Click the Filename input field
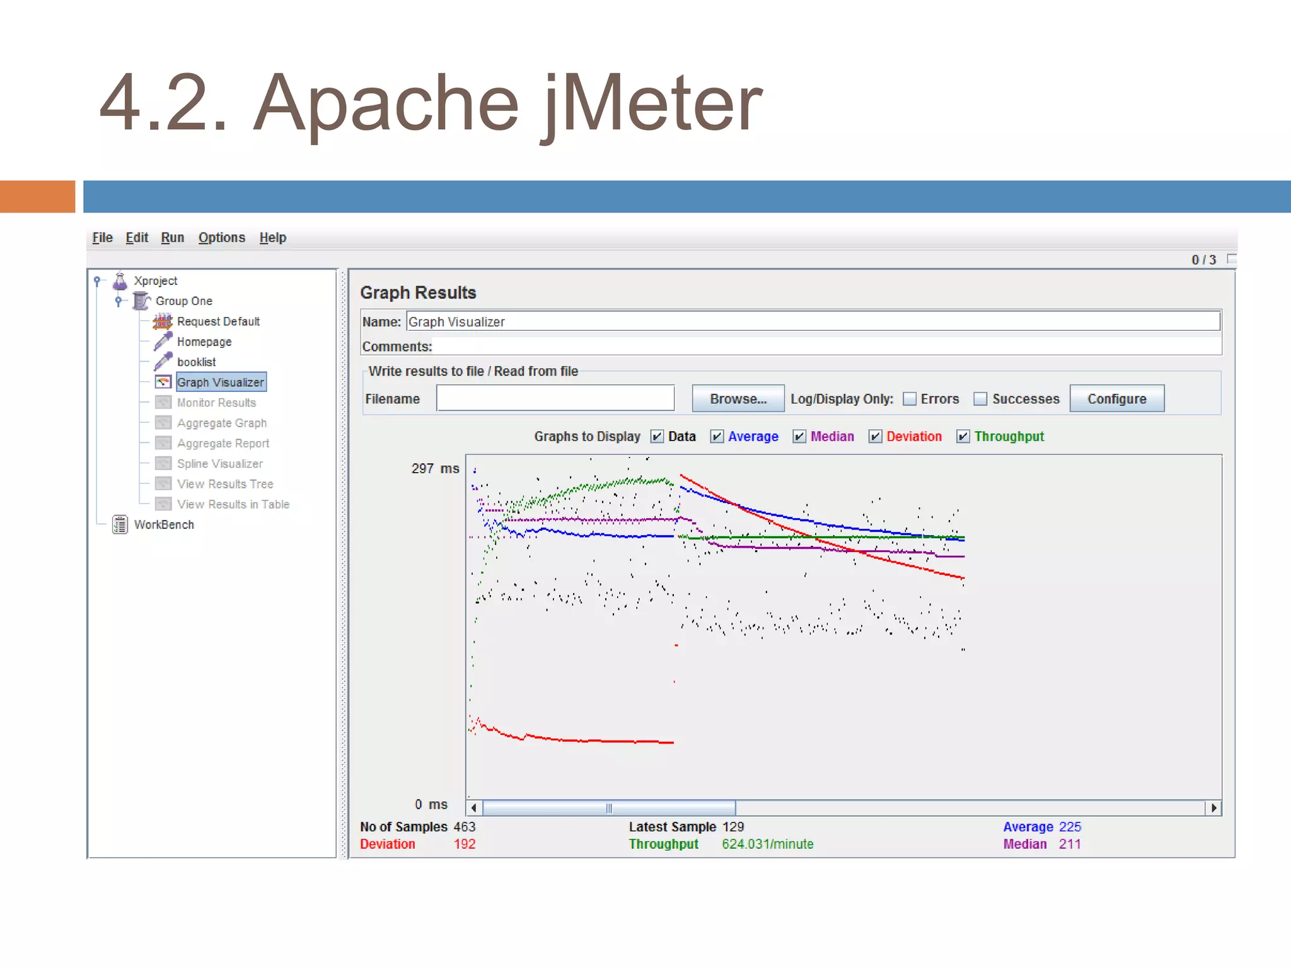The height and width of the screenshot is (968, 1291). pos(555,398)
